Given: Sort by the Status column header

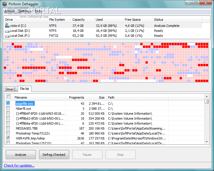Looking at the screenshot, I should pos(177,20).
